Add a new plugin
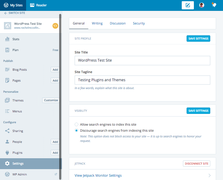The width and height of the screenshot is (223, 180). 55,153
